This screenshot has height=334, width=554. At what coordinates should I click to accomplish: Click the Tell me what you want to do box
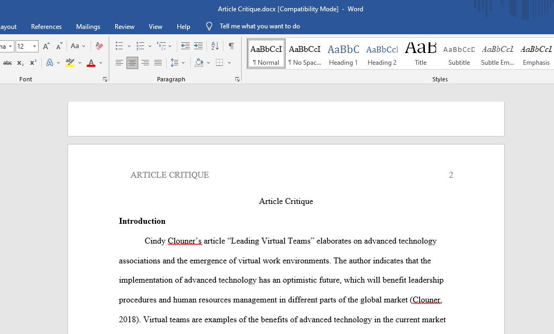[260, 26]
